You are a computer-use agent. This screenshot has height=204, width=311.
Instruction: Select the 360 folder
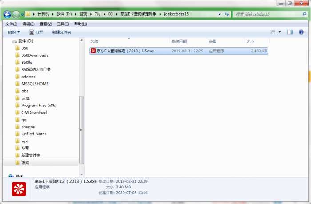(24, 48)
